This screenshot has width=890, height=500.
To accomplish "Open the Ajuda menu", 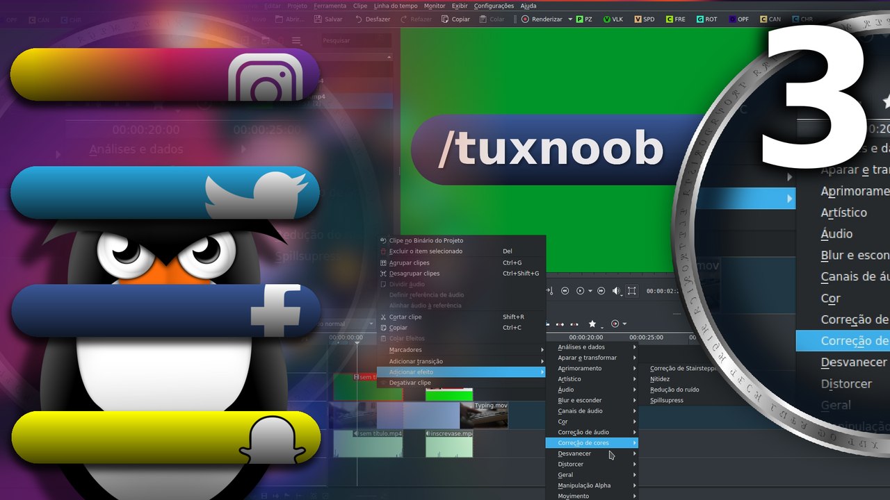I will click(x=528, y=6).
